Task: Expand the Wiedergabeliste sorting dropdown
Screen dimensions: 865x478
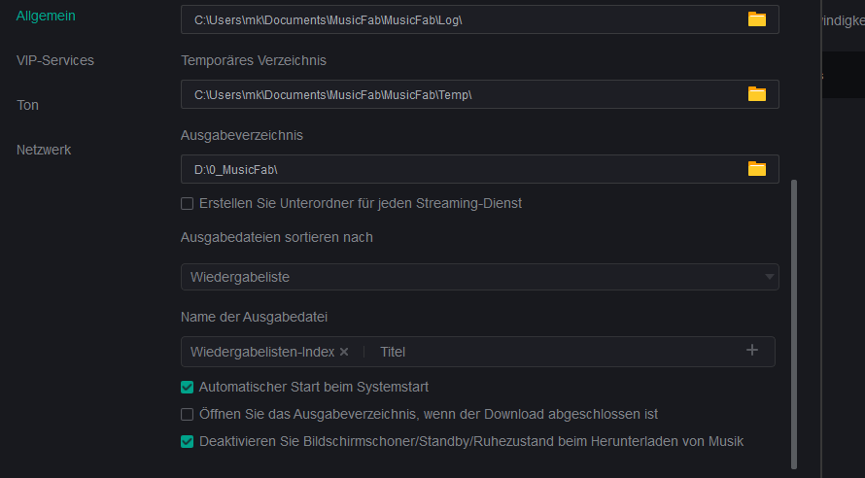Action: click(480, 277)
